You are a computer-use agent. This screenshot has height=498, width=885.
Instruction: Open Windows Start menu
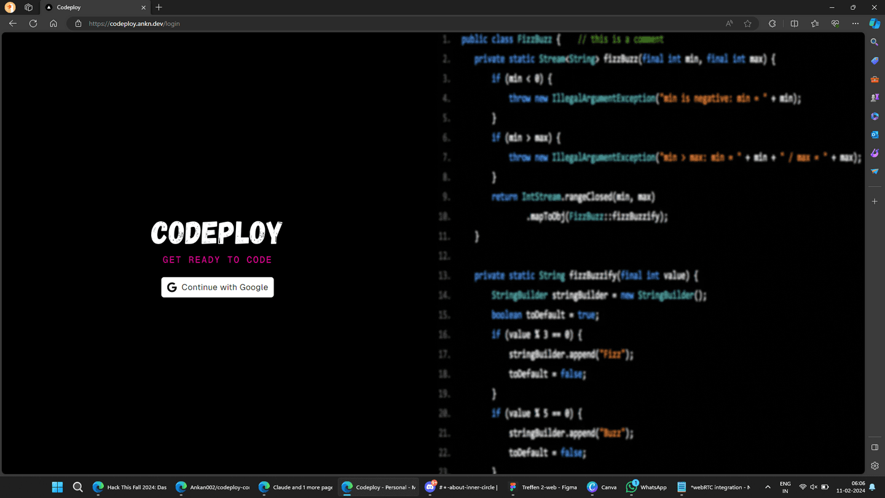click(x=57, y=487)
